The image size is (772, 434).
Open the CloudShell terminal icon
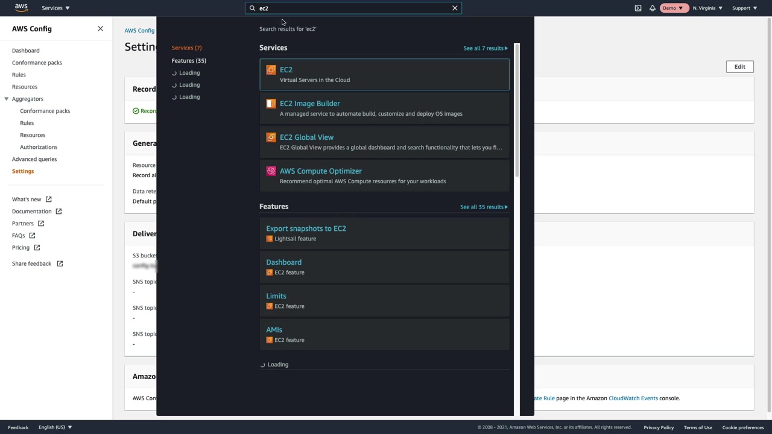[638, 8]
